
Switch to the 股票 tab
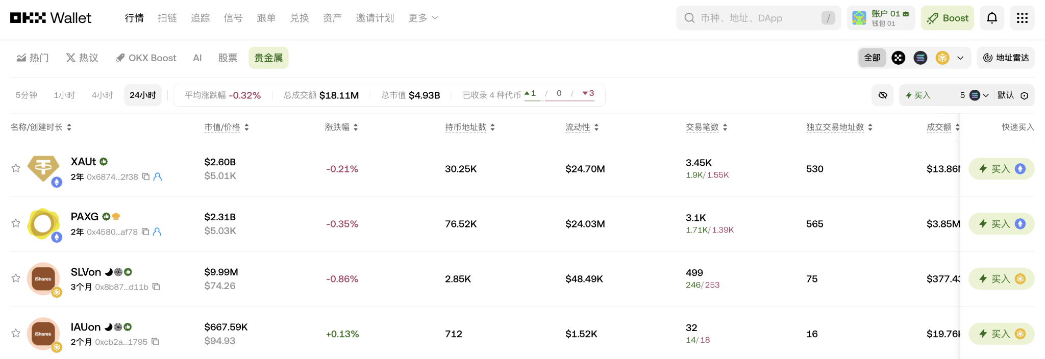click(x=228, y=58)
